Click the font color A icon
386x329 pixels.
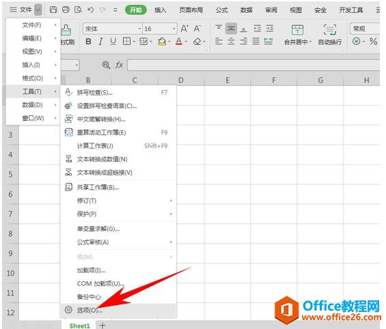[179, 42]
